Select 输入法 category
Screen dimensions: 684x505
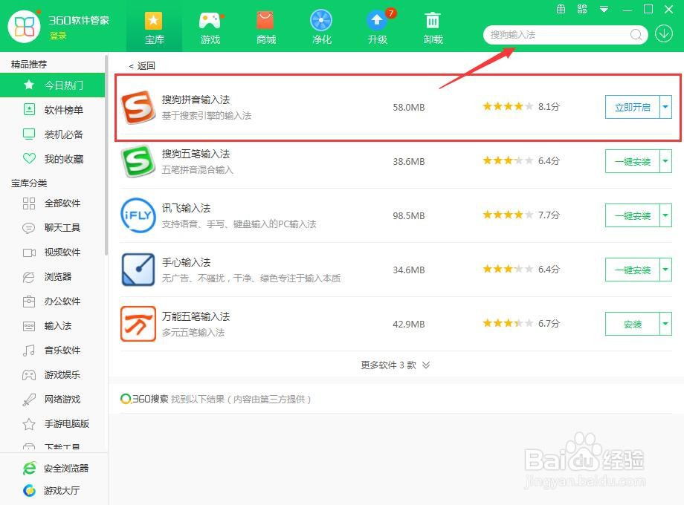point(52,325)
